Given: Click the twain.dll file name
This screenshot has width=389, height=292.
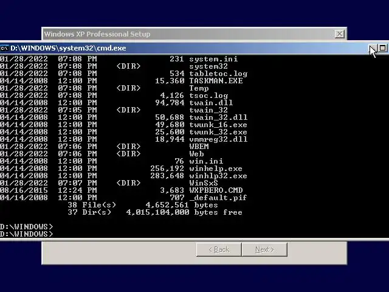Looking at the screenshot, I should pyautogui.click(x=211, y=103).
